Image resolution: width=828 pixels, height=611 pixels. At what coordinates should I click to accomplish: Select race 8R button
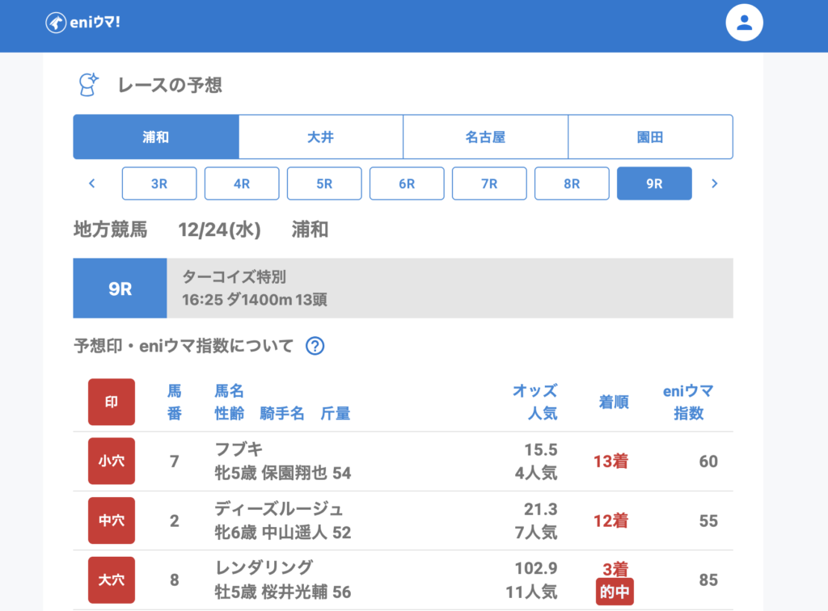[572, 183]
